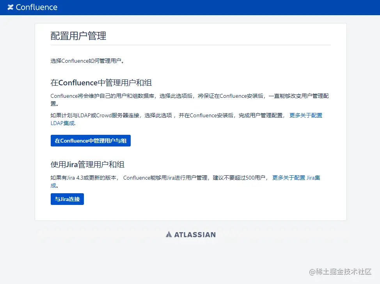Select the 配置用户管理 page heading
Viewport: 380px width, 284px height.
pos(78,36)
